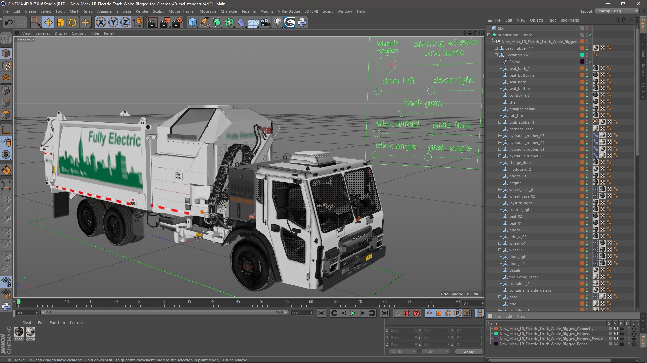Expand the gate object
Screen dimensions: 647x363
500,297
